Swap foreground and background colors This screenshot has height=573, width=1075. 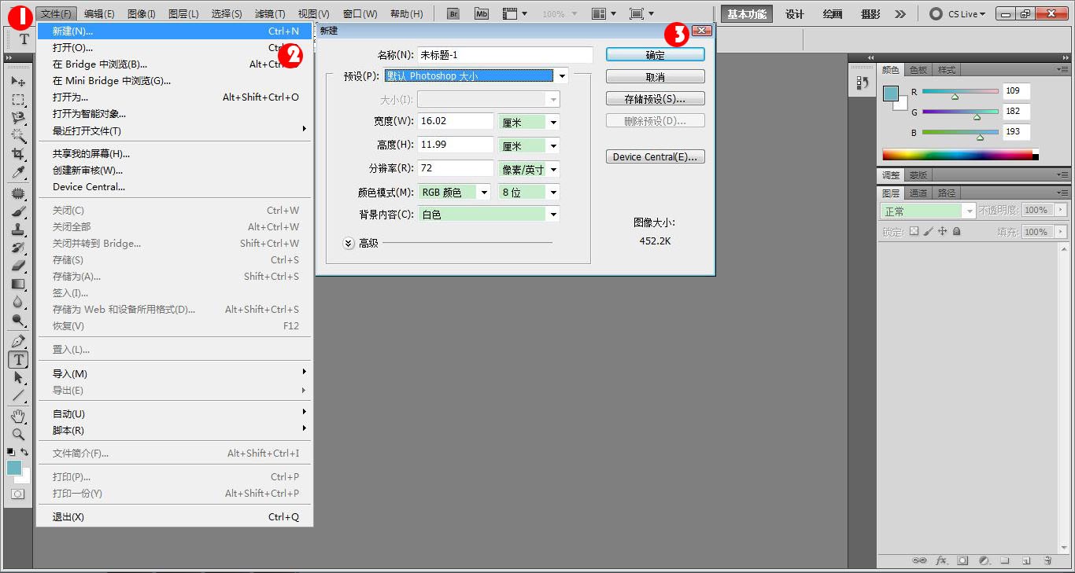point(25,452)
